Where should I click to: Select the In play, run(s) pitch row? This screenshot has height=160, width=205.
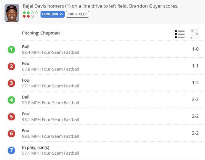(x=36, y=147)
